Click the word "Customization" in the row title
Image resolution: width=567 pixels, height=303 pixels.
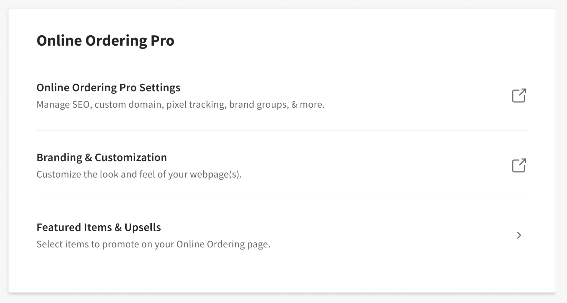131,158
